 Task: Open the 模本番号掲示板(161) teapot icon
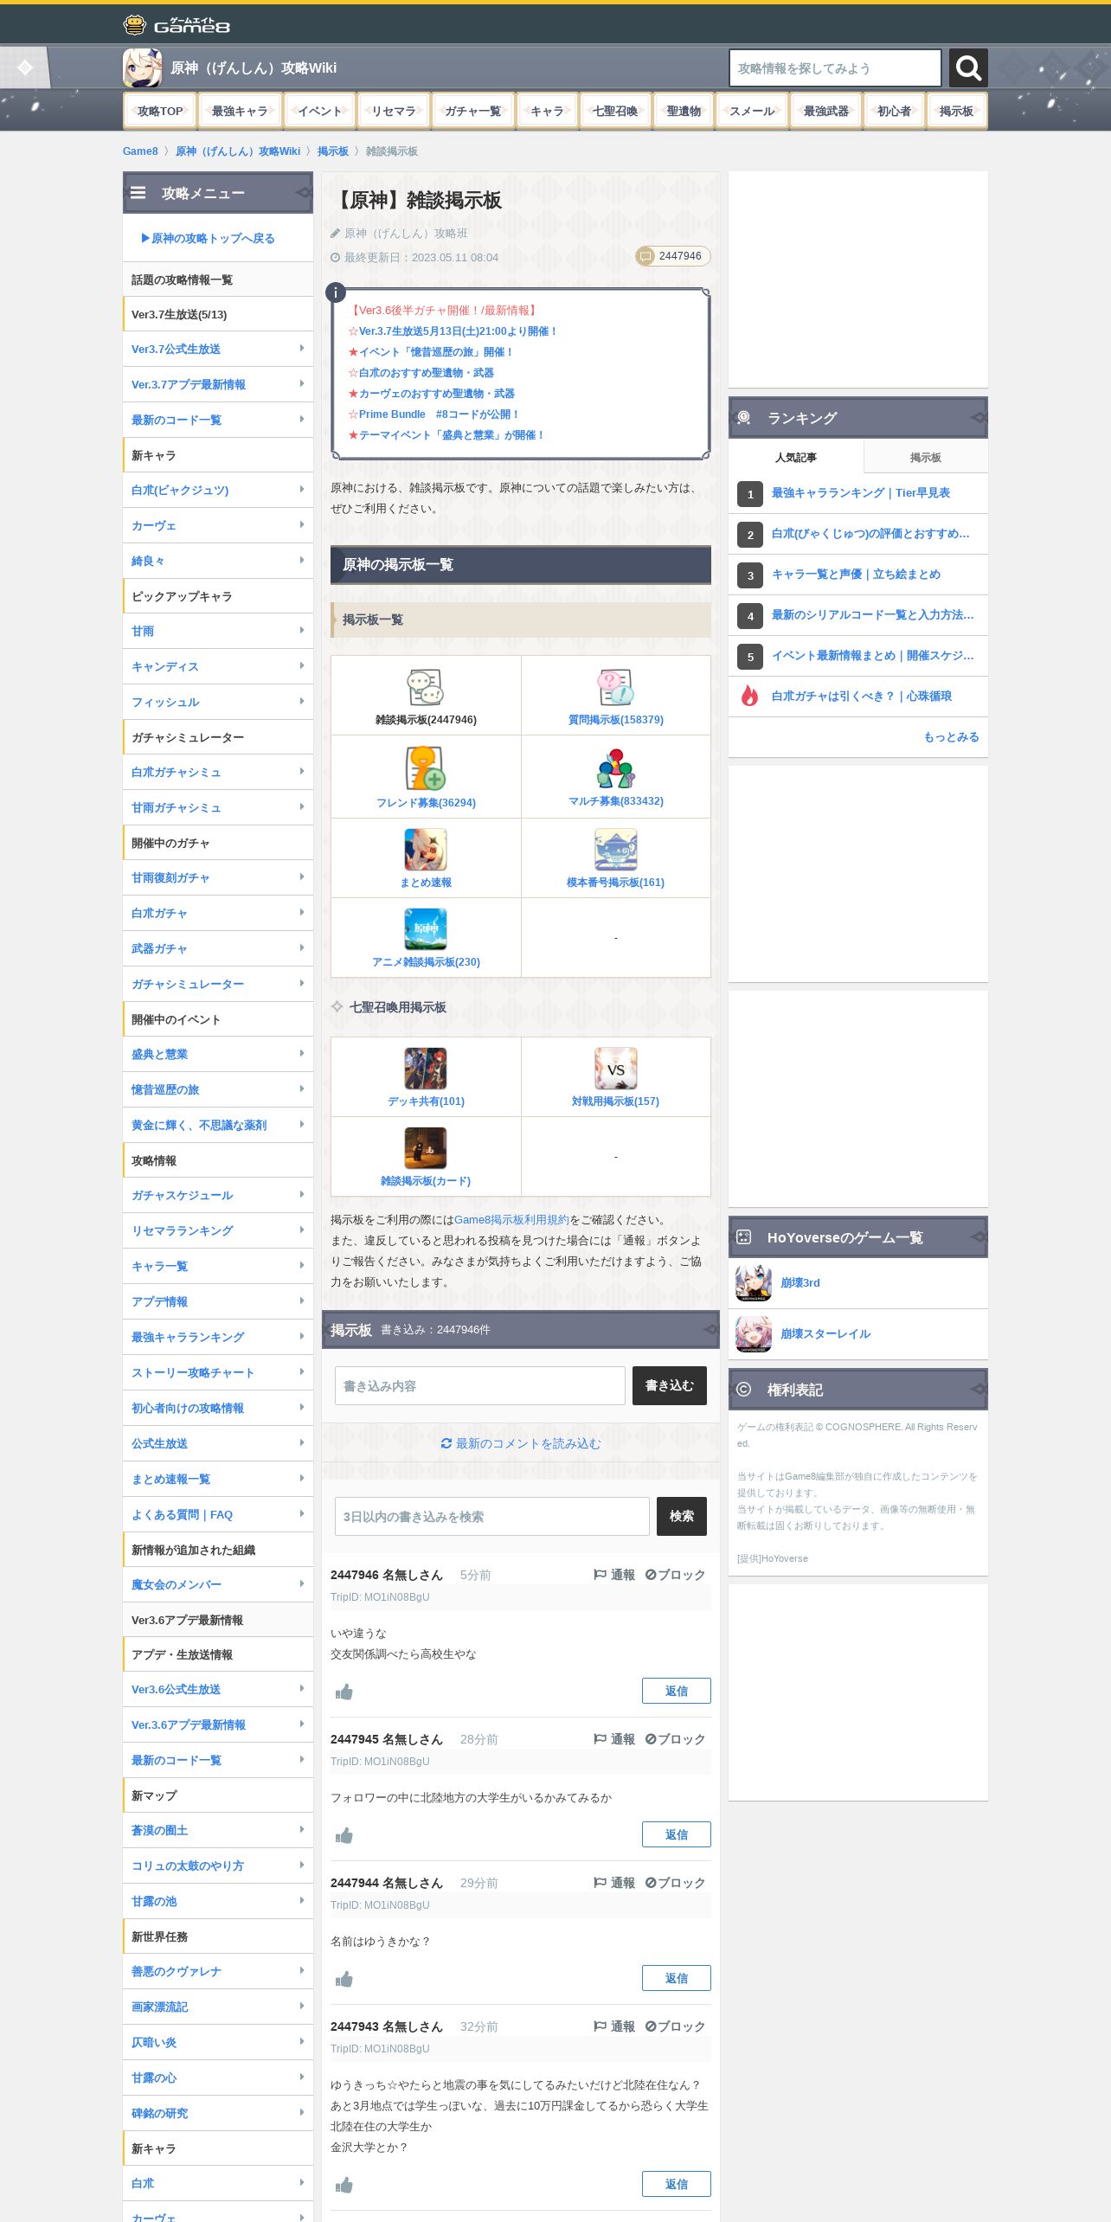615,850
